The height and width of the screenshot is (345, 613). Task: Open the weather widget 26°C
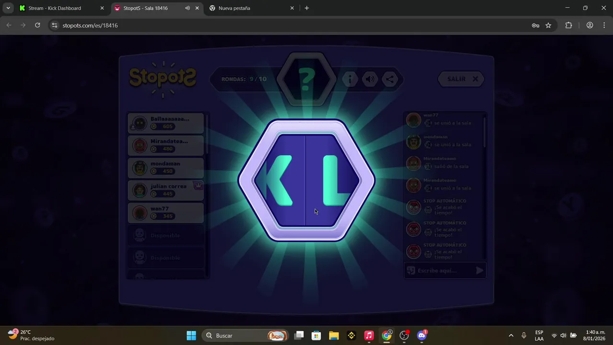(32, 335)
